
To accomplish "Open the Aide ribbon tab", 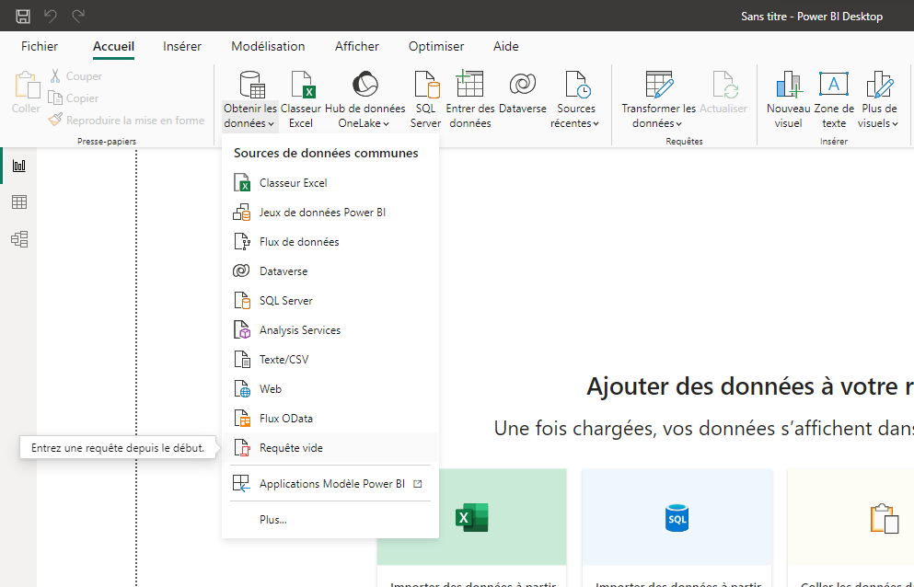I will pos(506,47).
